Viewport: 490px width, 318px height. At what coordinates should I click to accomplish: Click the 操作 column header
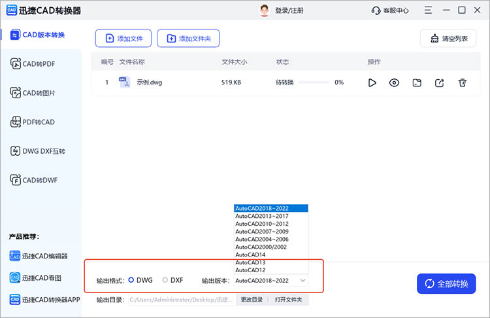click(374, 62)
